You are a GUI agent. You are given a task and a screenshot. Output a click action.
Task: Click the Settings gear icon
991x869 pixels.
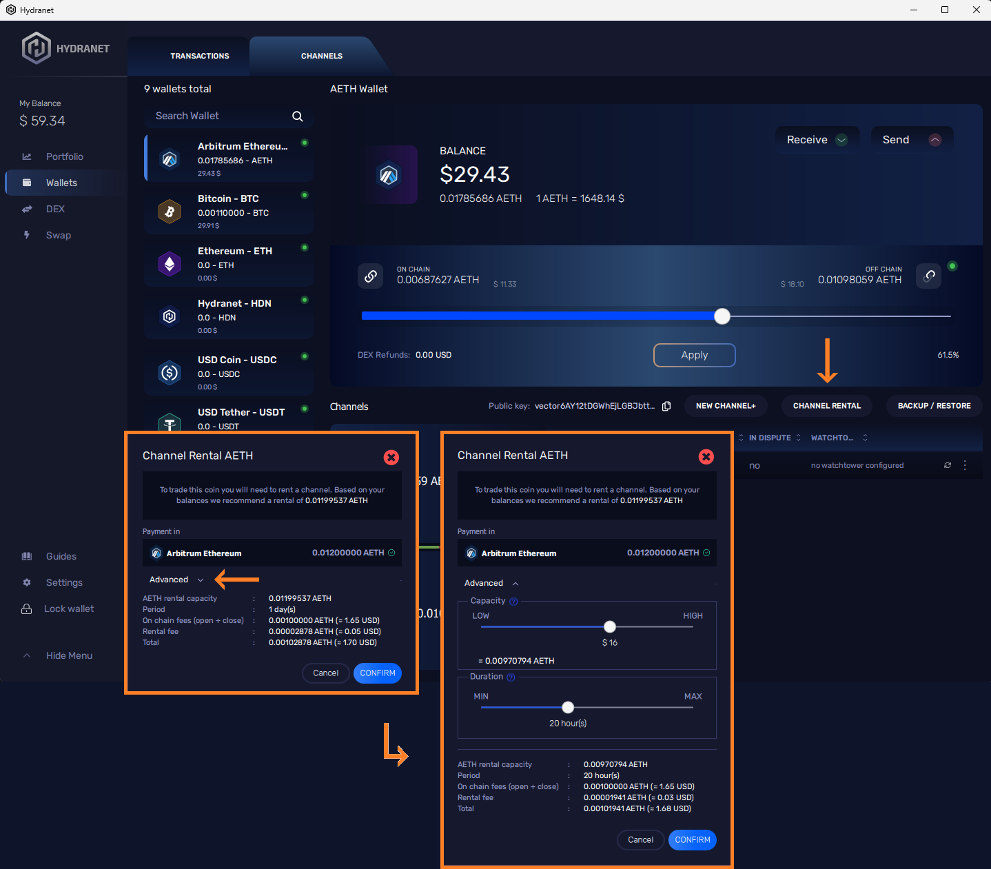click(27, 582)
